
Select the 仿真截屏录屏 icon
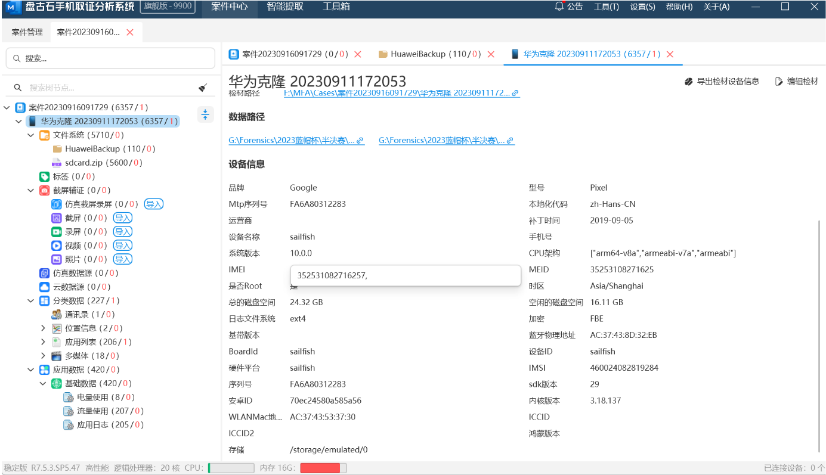pyautogui.click(x=57, y=204)
